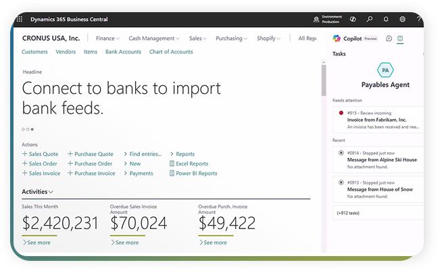This screenshot has height=271, width=438.
Task: Click the Environment Production indicator icon
Action: pyautogui.click(x=316, y=20)
